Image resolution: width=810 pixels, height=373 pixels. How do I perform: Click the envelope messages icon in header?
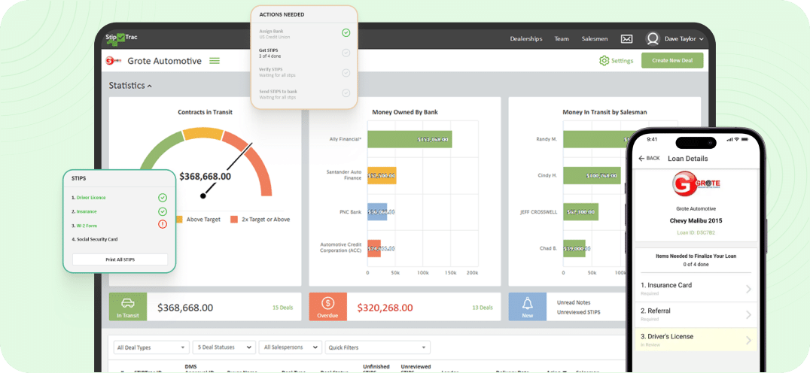[x=626, y=39]
